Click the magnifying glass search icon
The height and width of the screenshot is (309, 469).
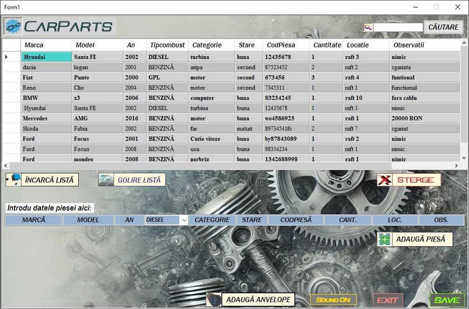pyautogui.click(x=368, y=27)
